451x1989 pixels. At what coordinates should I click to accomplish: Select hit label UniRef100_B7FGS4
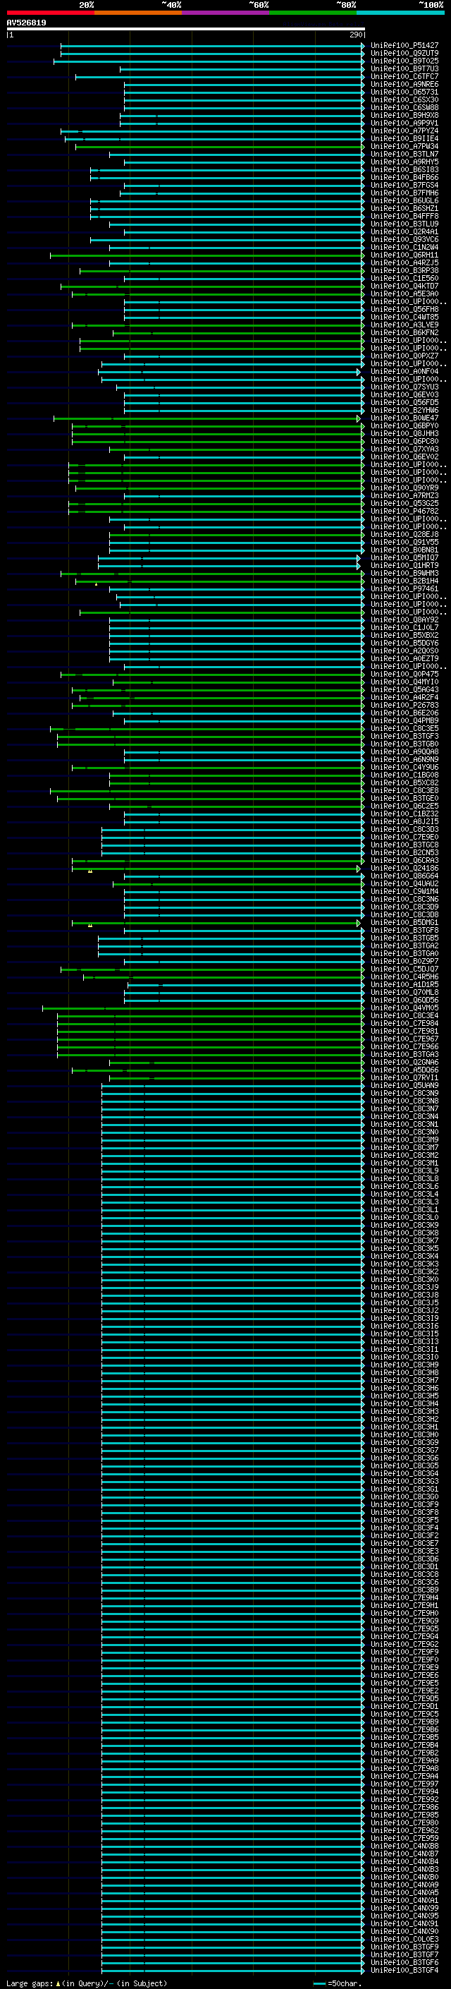point(404,186)
